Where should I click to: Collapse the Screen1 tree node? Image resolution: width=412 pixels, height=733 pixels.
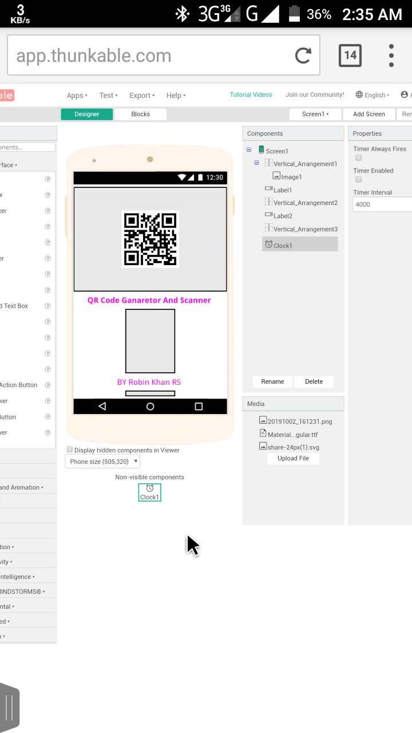click(x=249, y=150)
